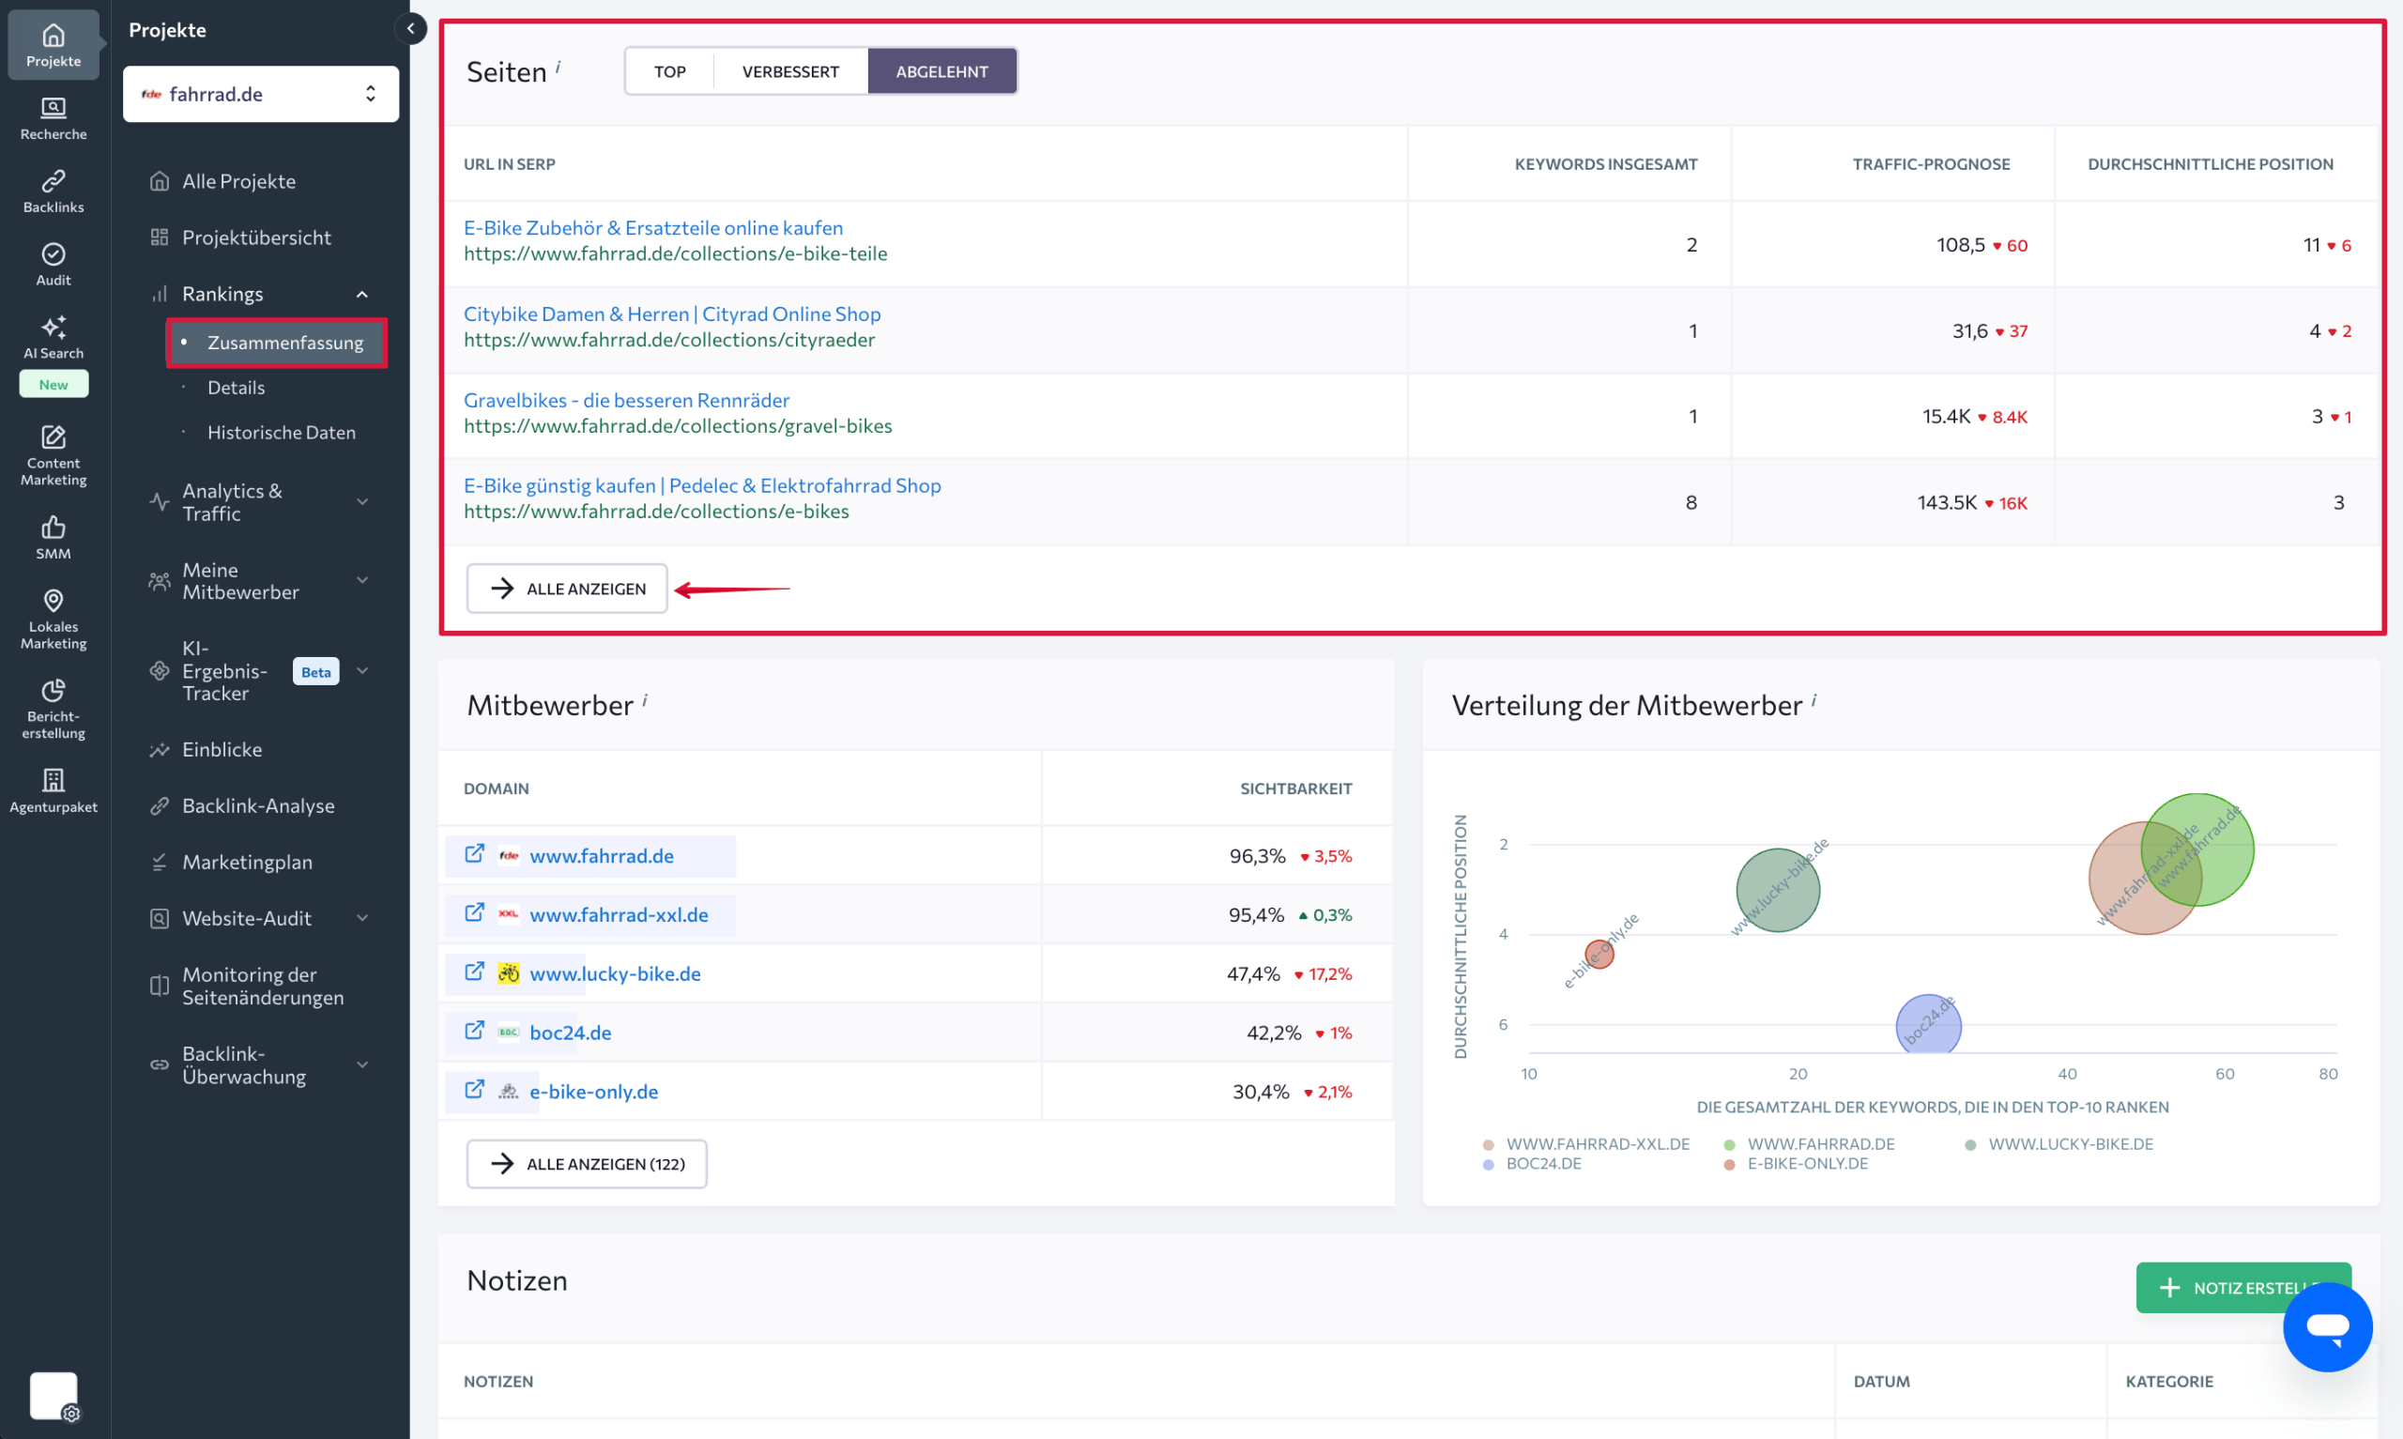Open www.fahrrad-xxl.de external link icon
The width and height of the screenshot is (2403, 1439).
pyautogui.click(x=474, y=912)
